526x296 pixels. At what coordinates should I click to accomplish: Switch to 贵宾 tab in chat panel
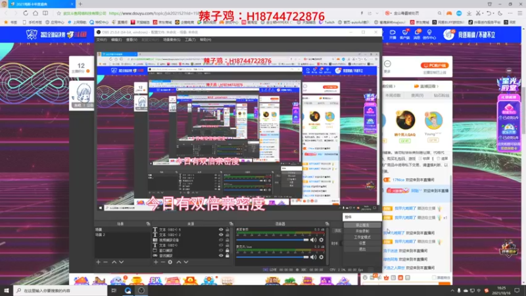(x=417, y=95)
